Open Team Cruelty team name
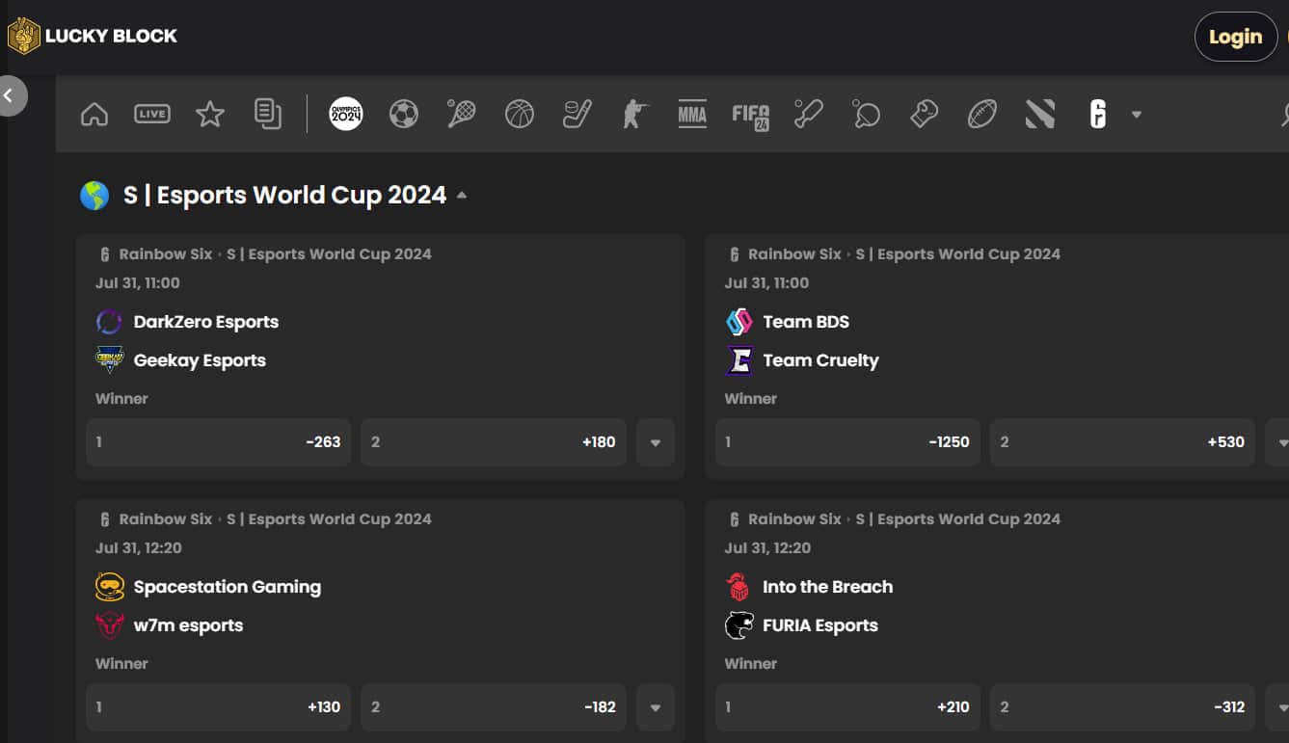The width and height of the screenshot is (1289, 743). [820, 360]
